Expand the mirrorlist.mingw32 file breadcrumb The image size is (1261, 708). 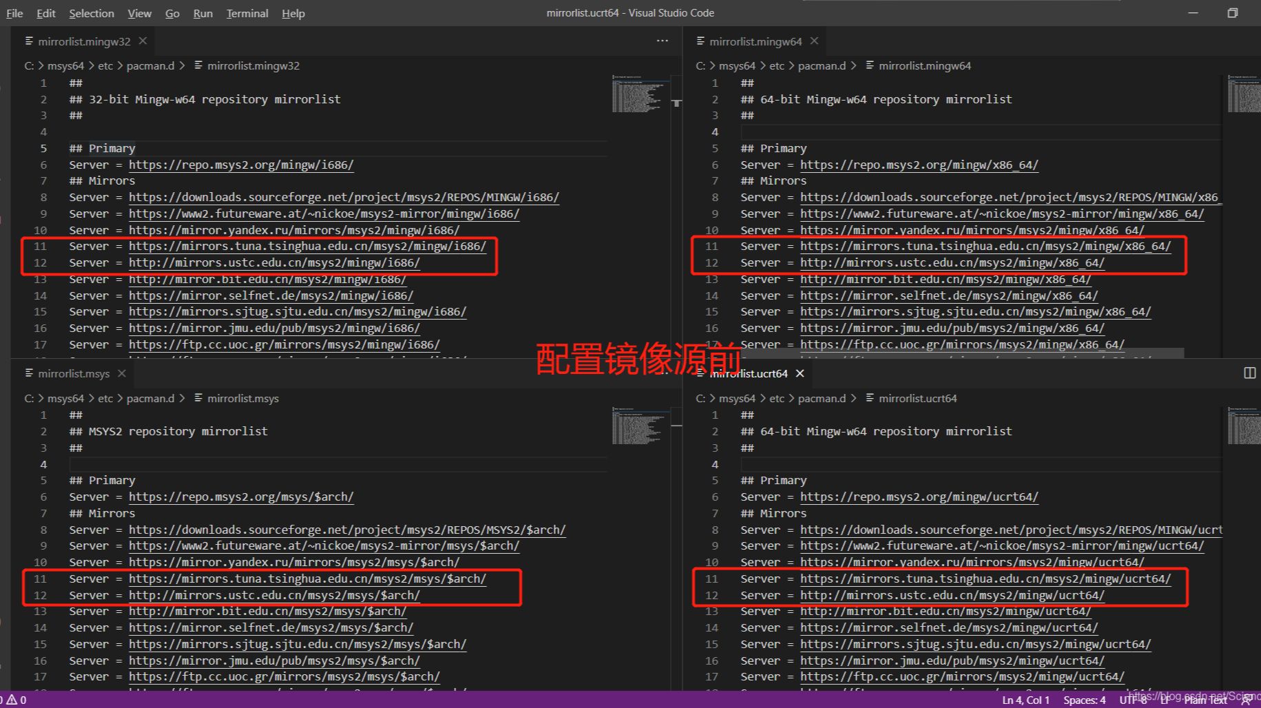246,65
